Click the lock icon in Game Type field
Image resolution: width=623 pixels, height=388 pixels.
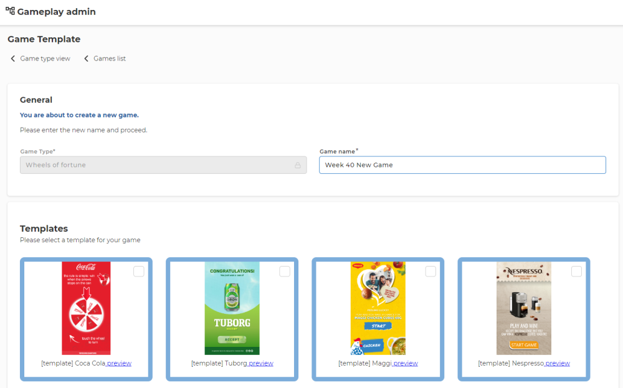298,165
